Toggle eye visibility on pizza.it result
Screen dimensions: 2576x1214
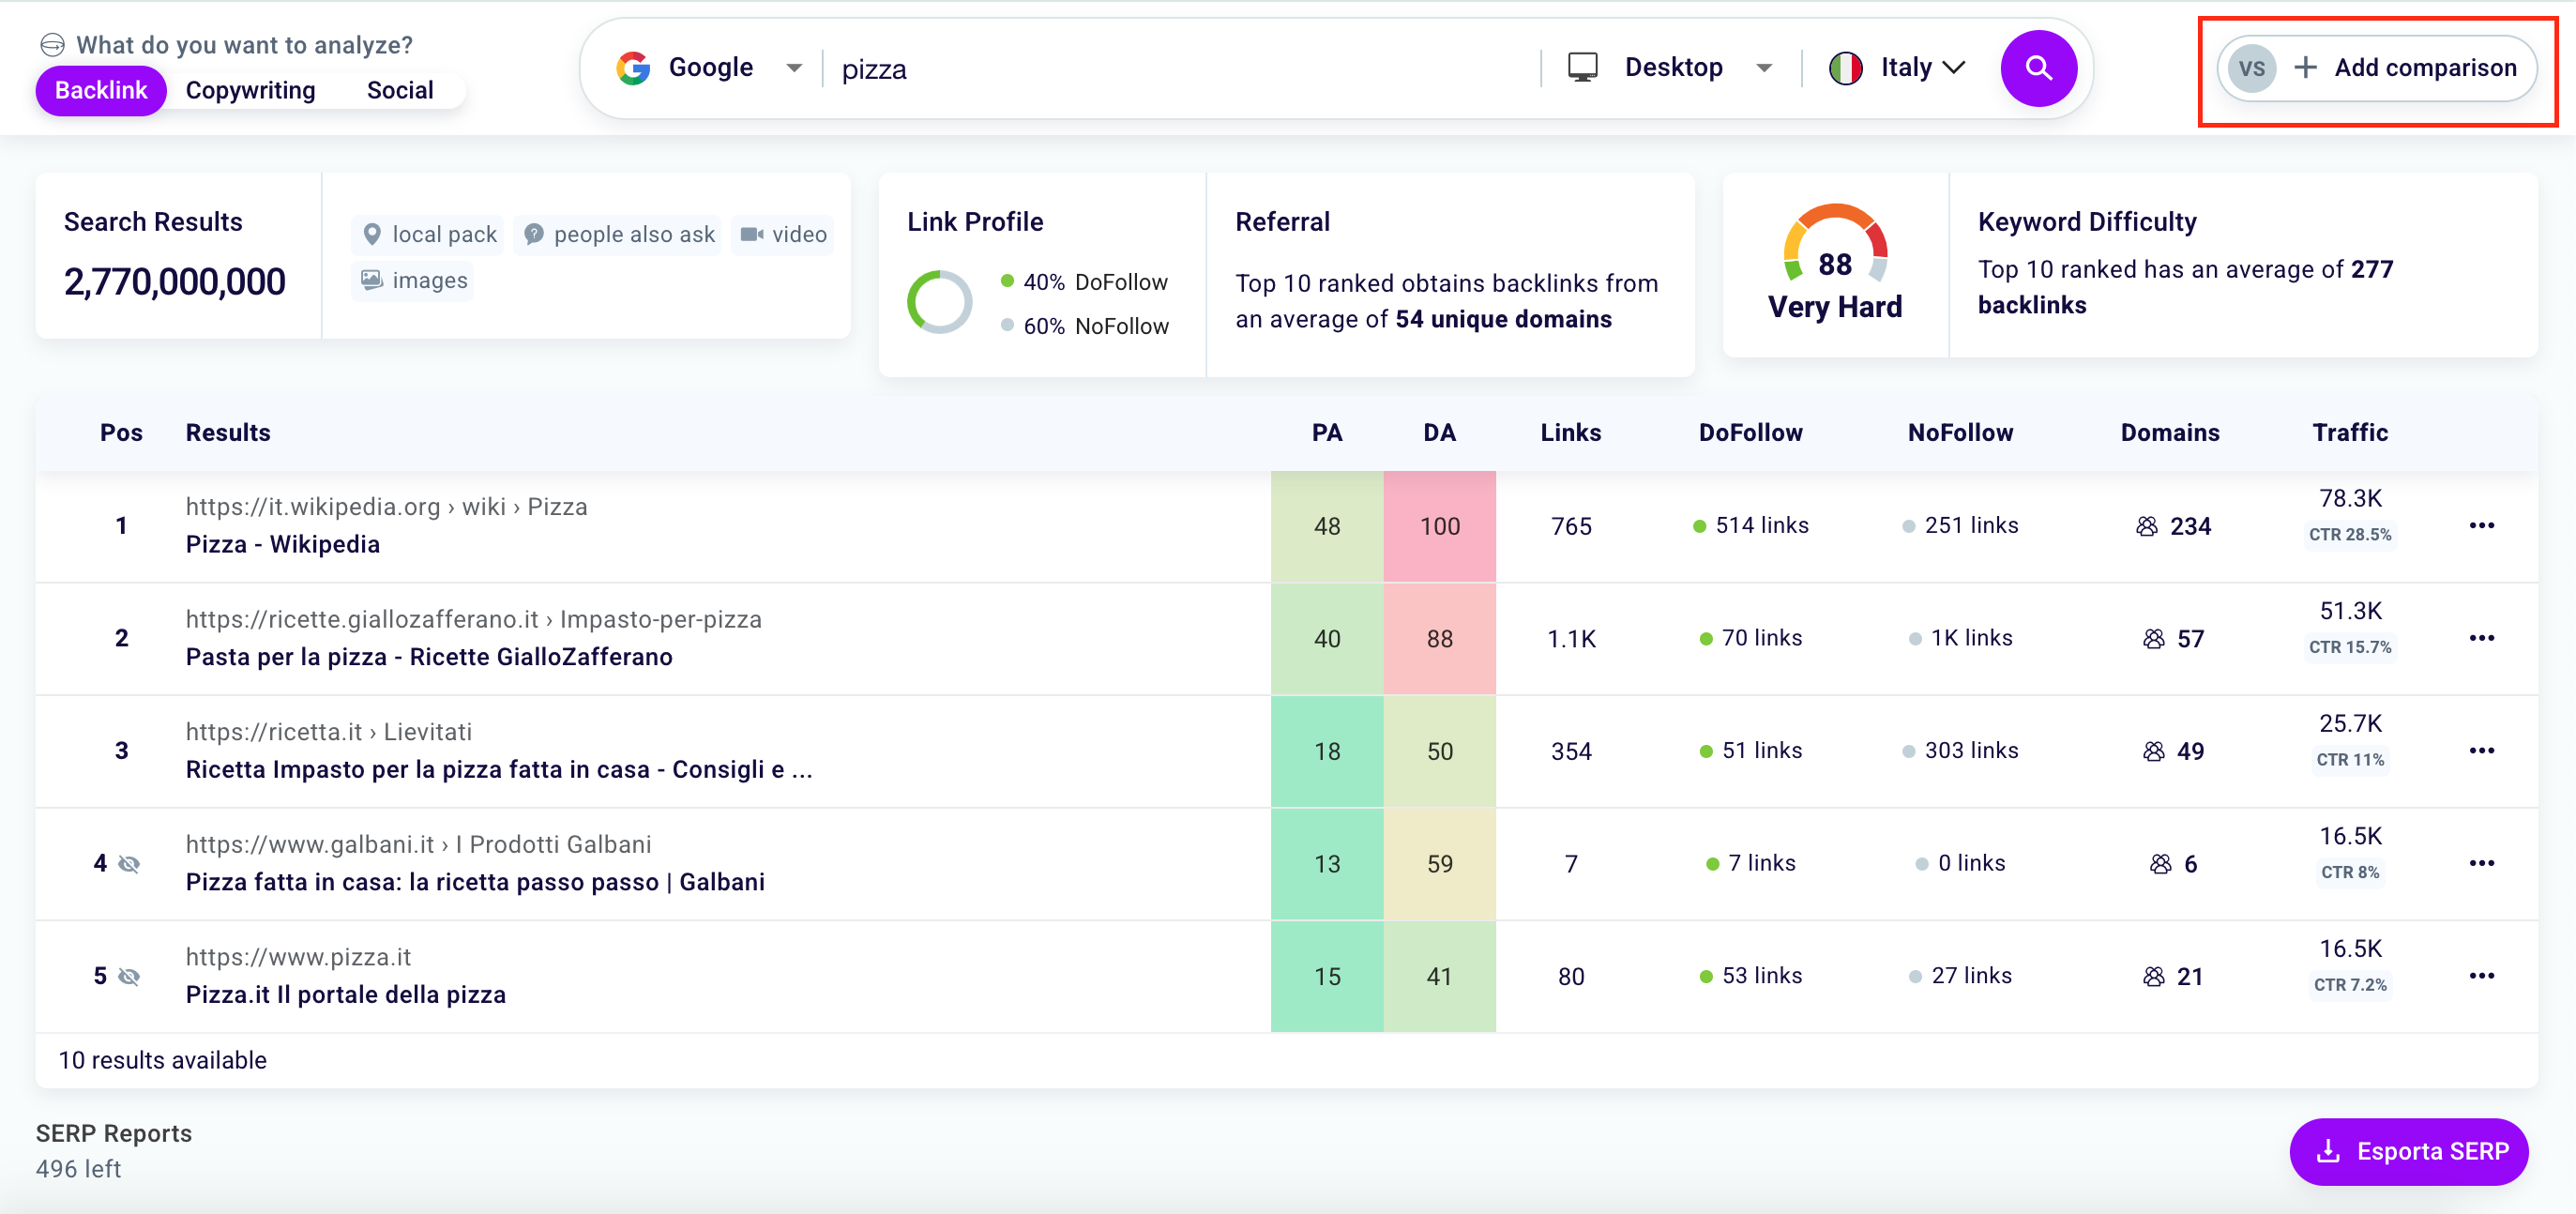[129, 977]
